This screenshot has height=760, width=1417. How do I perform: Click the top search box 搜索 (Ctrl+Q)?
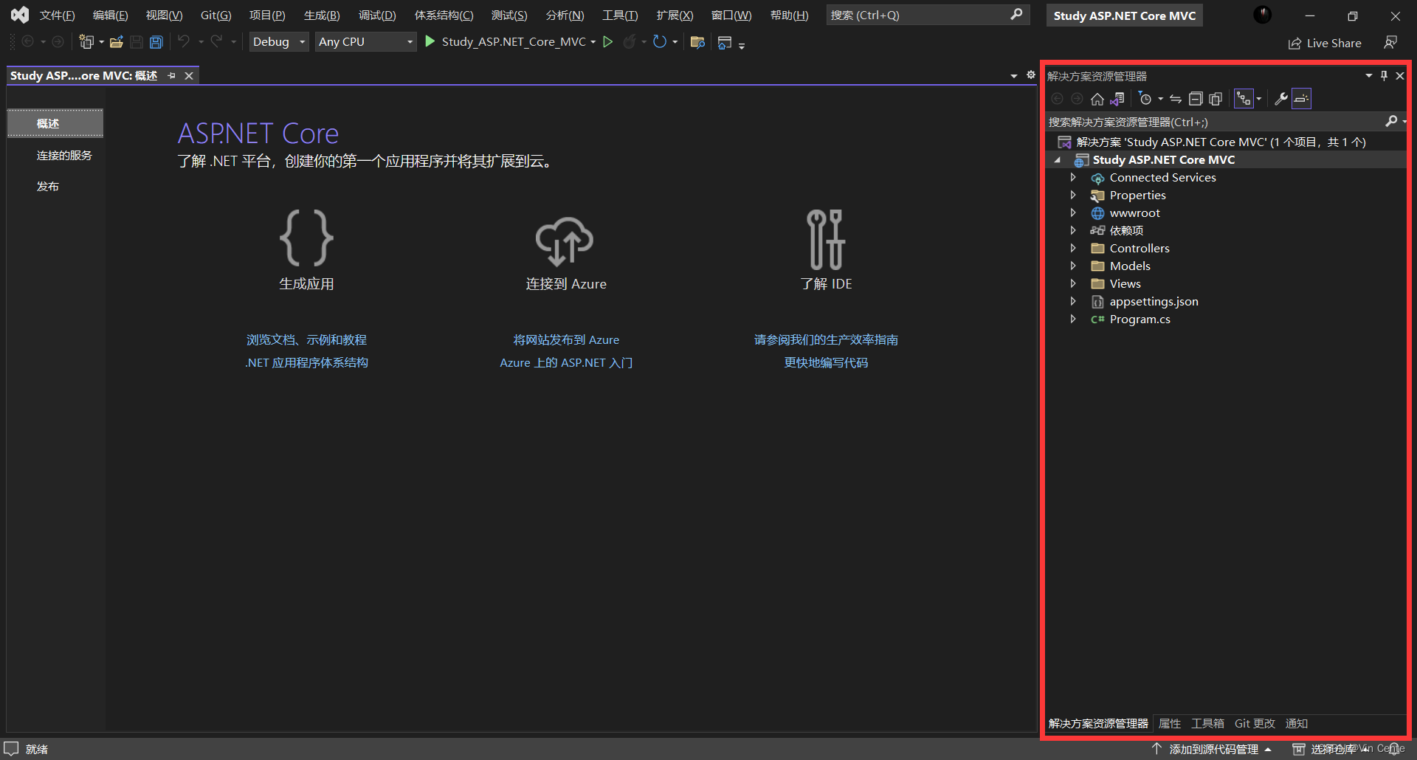(x=928, y=15)
